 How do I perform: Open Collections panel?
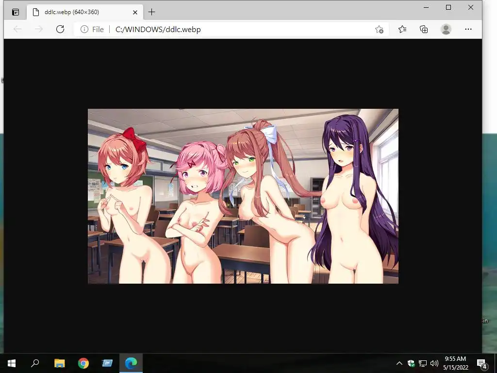[424, 29]
